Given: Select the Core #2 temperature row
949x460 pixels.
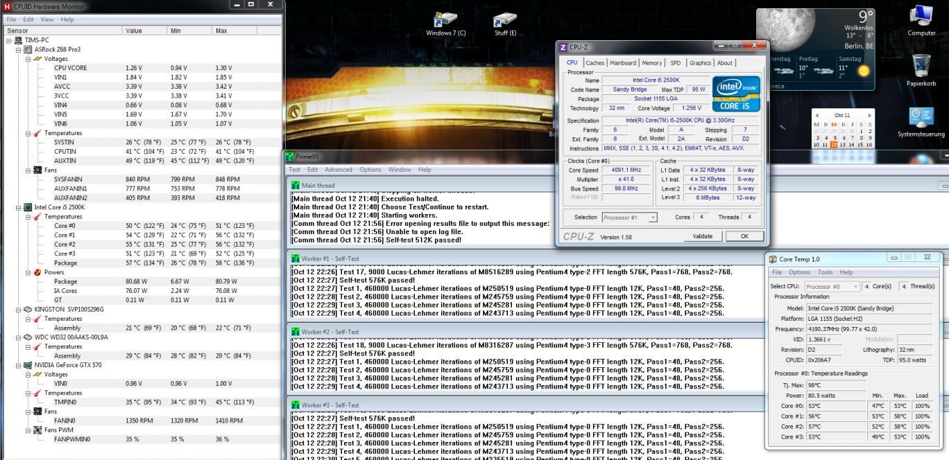Looking at the screenshot, I should 142,245.
